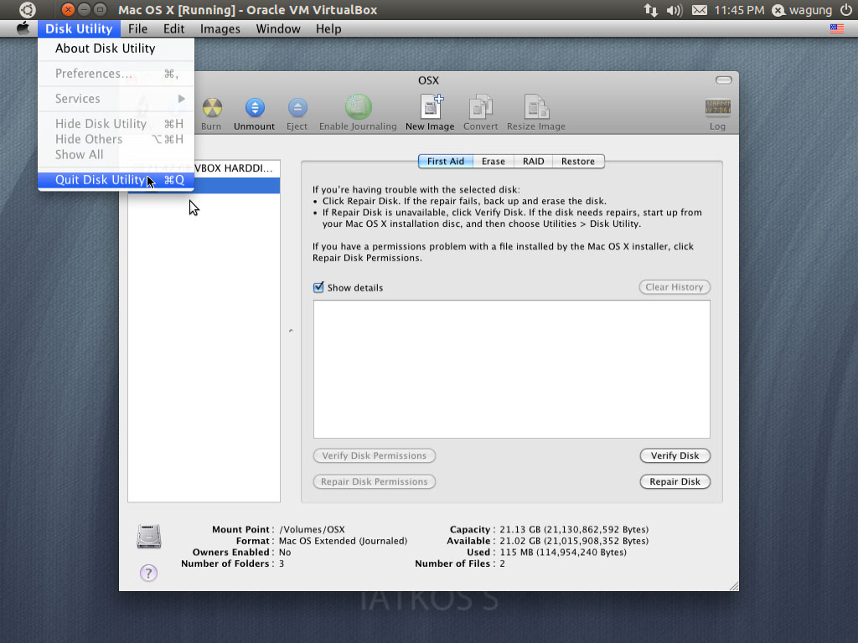Open the Edit menu
858x643 pixels.
click(x=173, y=28)
